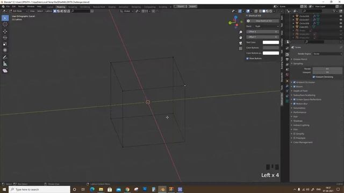
Task: Select the Shear tool at toolbar bottom
Action: (x=5, y=71)
